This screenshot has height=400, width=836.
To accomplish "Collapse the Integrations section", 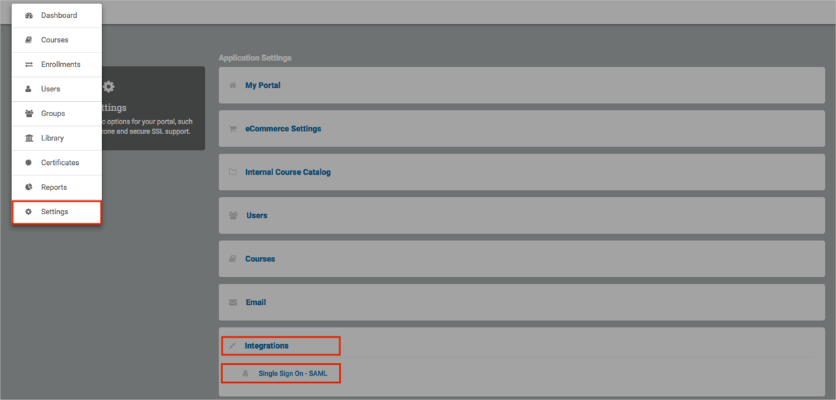I will (x=267, y=345).
